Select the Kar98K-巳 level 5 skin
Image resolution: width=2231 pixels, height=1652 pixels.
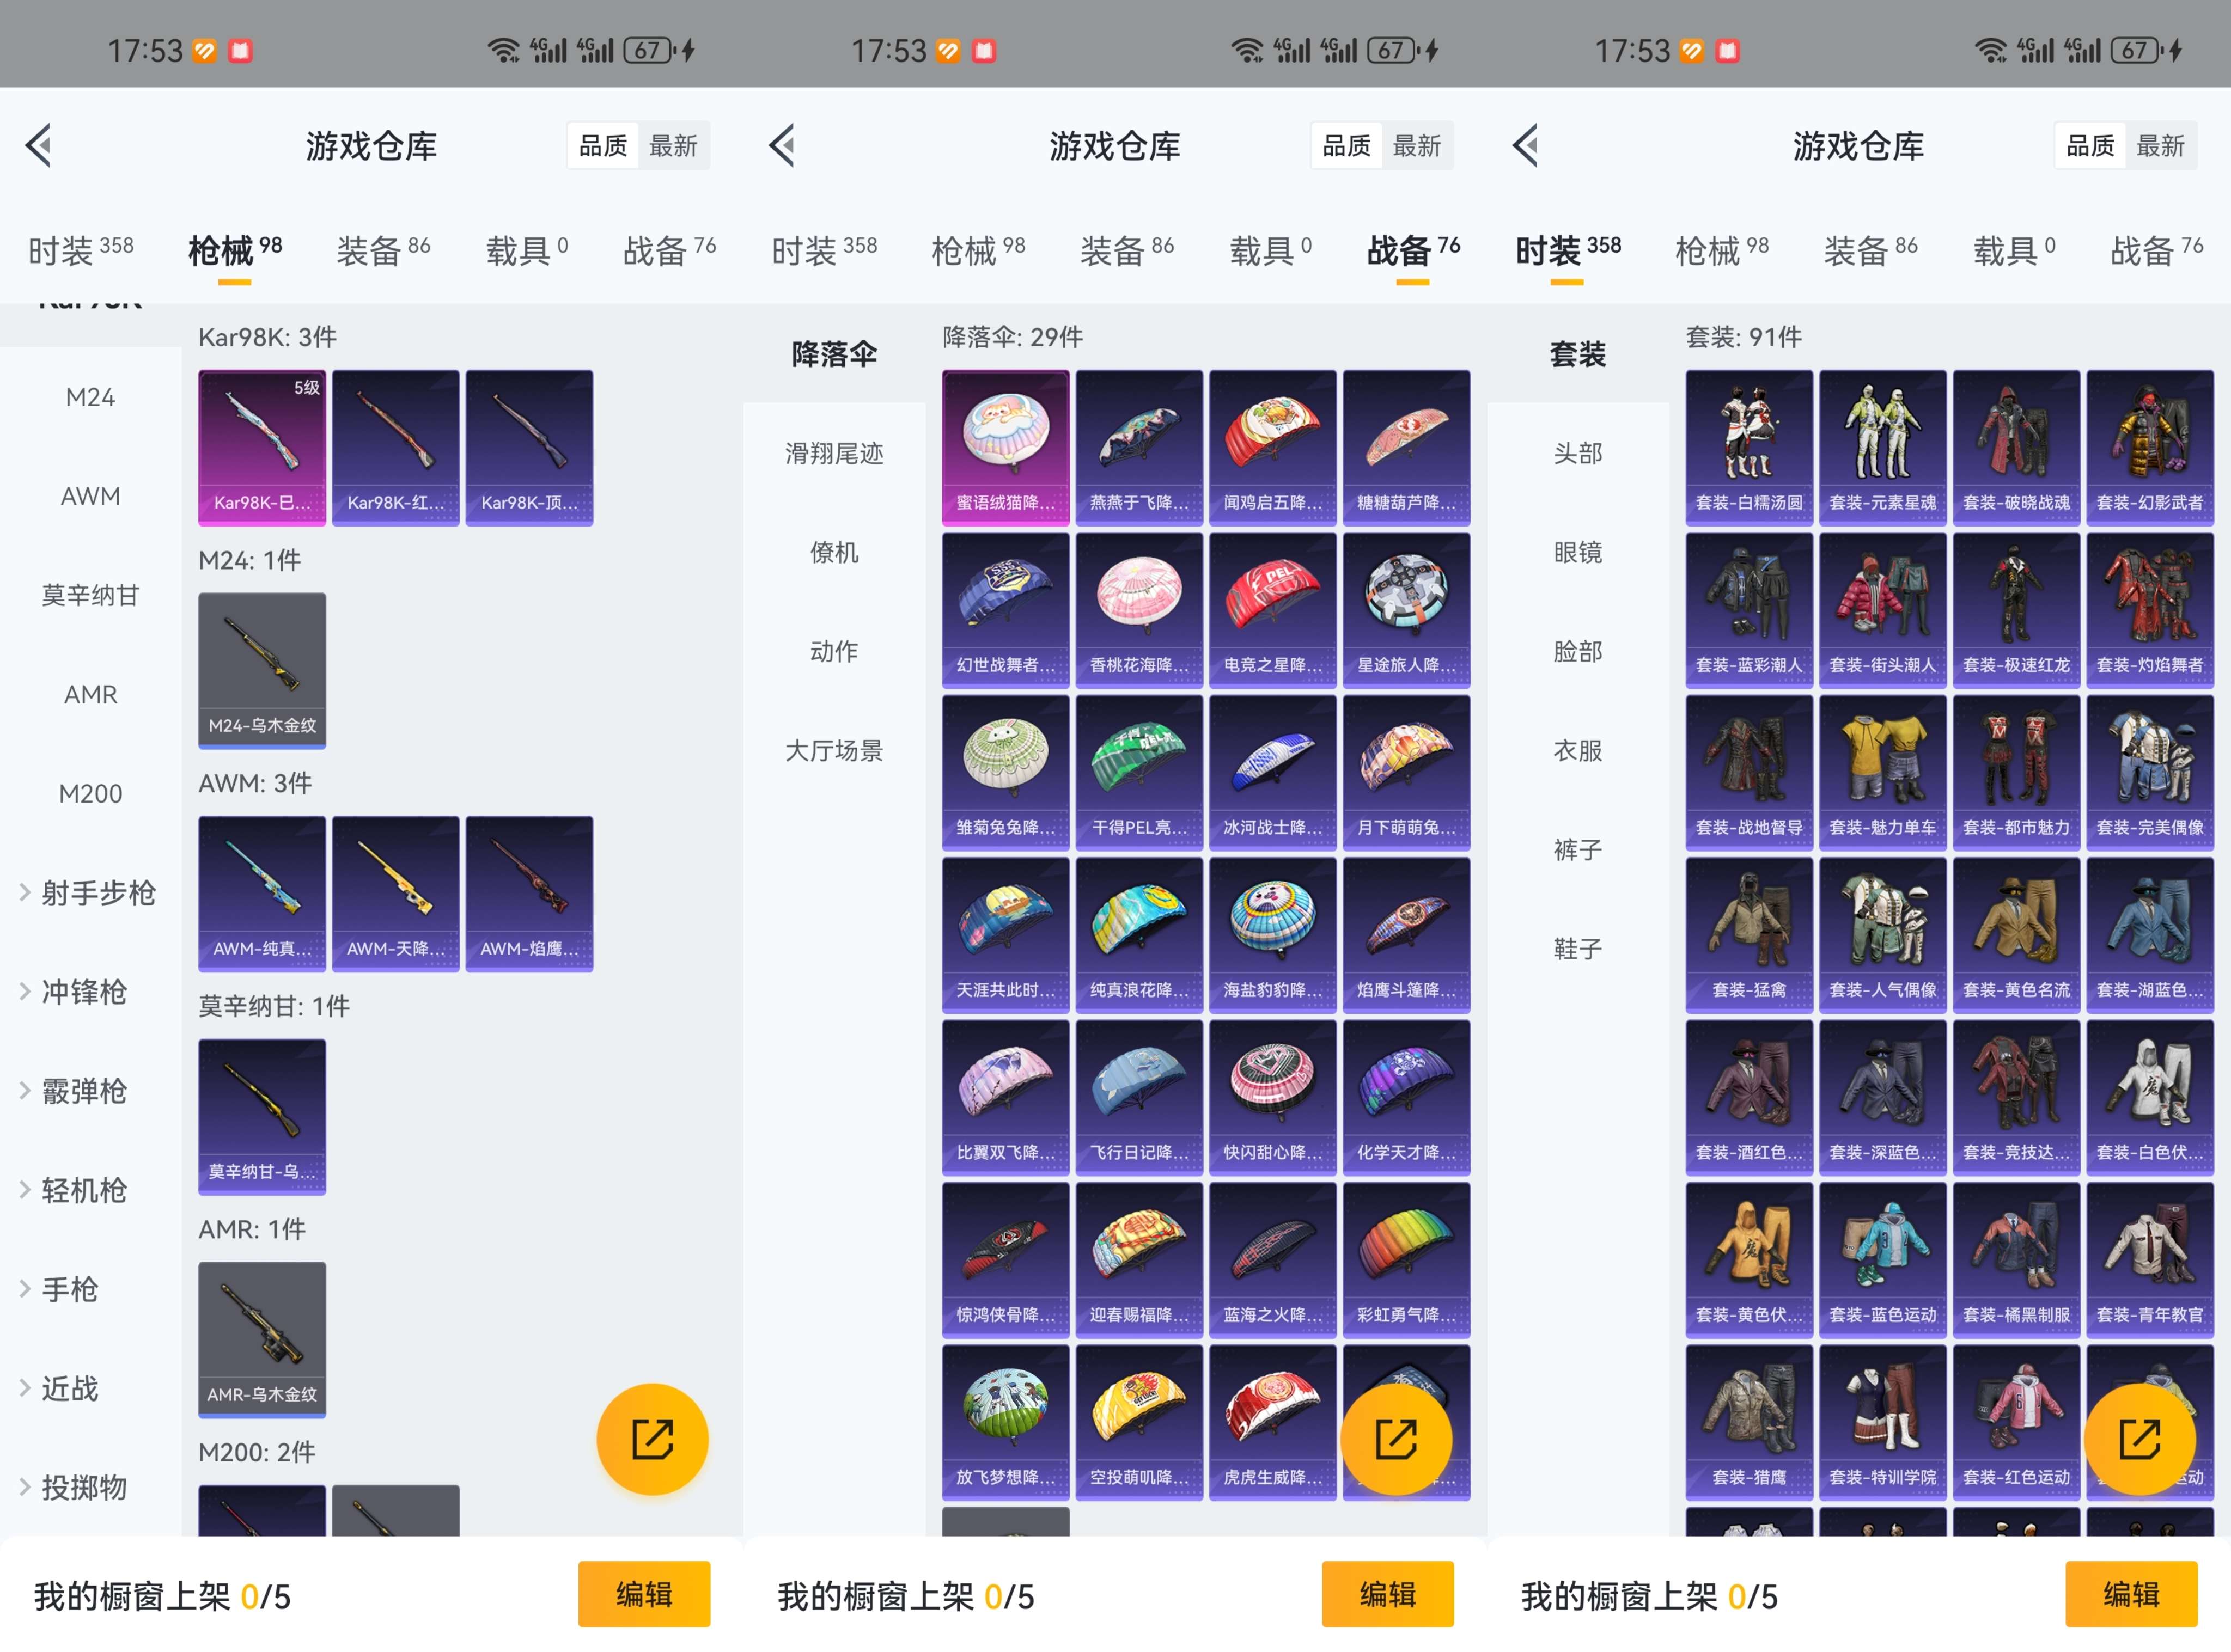click(262, 447)
